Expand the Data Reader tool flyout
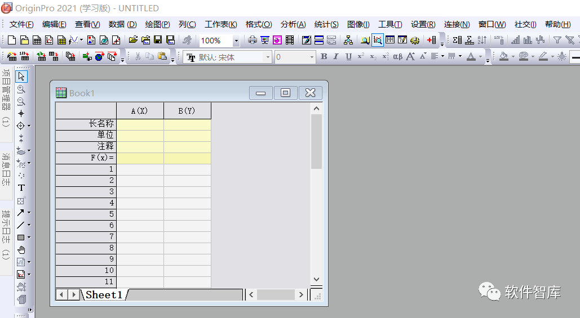Screen dimensions: 580x318 (x=29, y=126)
